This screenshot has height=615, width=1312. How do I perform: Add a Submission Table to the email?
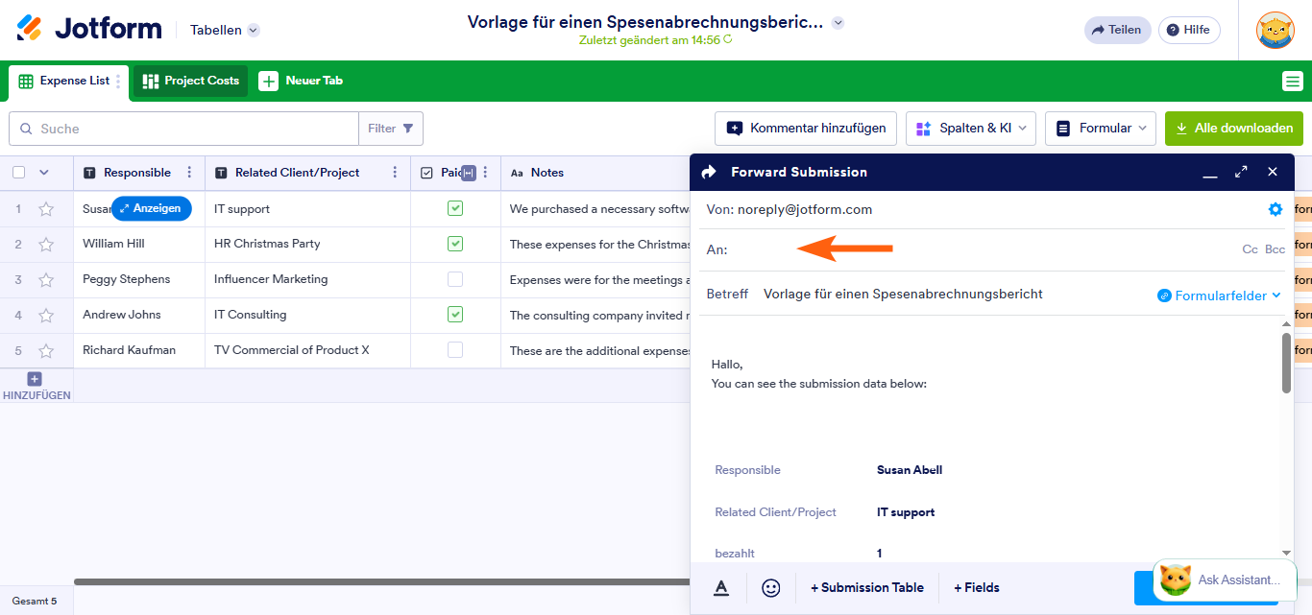(x=865, y=587)
